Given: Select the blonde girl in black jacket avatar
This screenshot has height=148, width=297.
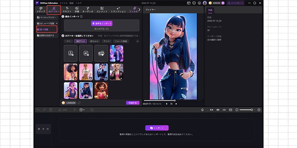Looking at the screenshot, I should (117, 72).
